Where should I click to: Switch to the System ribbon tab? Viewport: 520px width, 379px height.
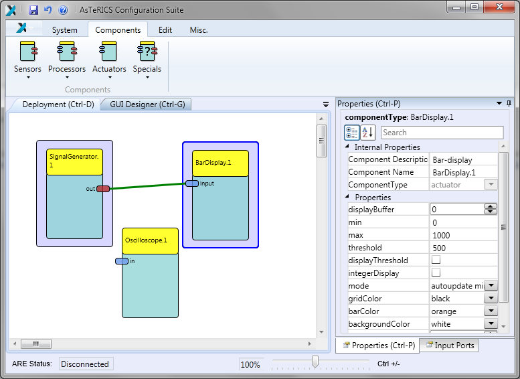tap(65, 30)
